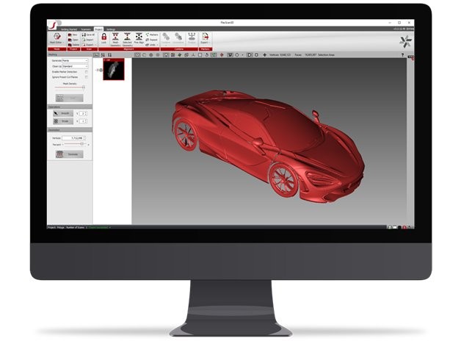Screen dimensions: 461x341
Task: Choose the Fine Align tool
Action: click(x=139, y=37)
